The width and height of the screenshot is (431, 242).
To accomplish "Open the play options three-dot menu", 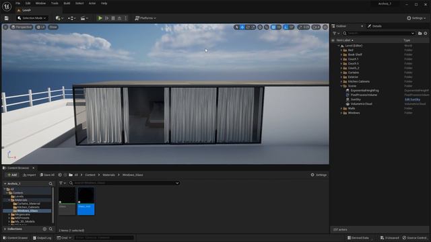I will pyautogui.click(x=126, y=18).
